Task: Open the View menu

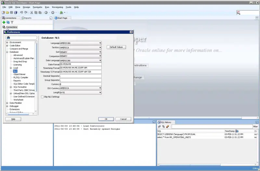Action: [x=18, y=7]
